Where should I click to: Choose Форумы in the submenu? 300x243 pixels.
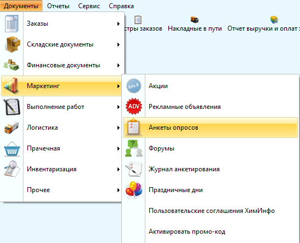[x=210, y=148]
